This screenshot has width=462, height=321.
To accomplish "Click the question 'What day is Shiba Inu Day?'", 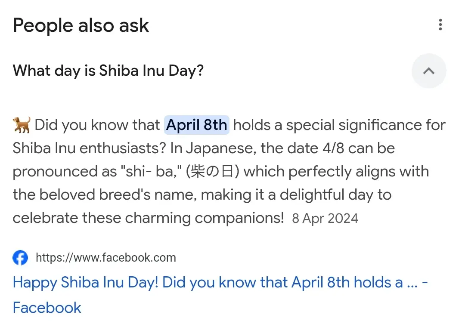I will point(108,71).
